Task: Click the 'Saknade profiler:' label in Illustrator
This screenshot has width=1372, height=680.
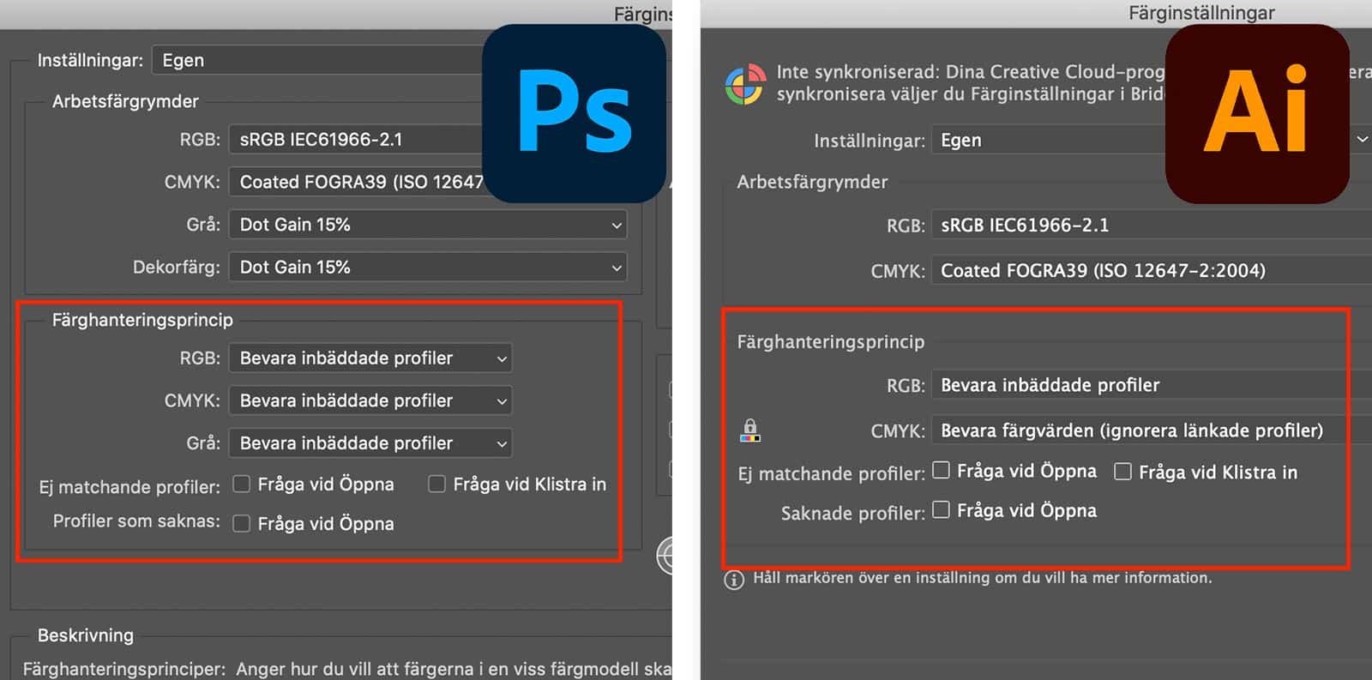Action: point(852,514)
